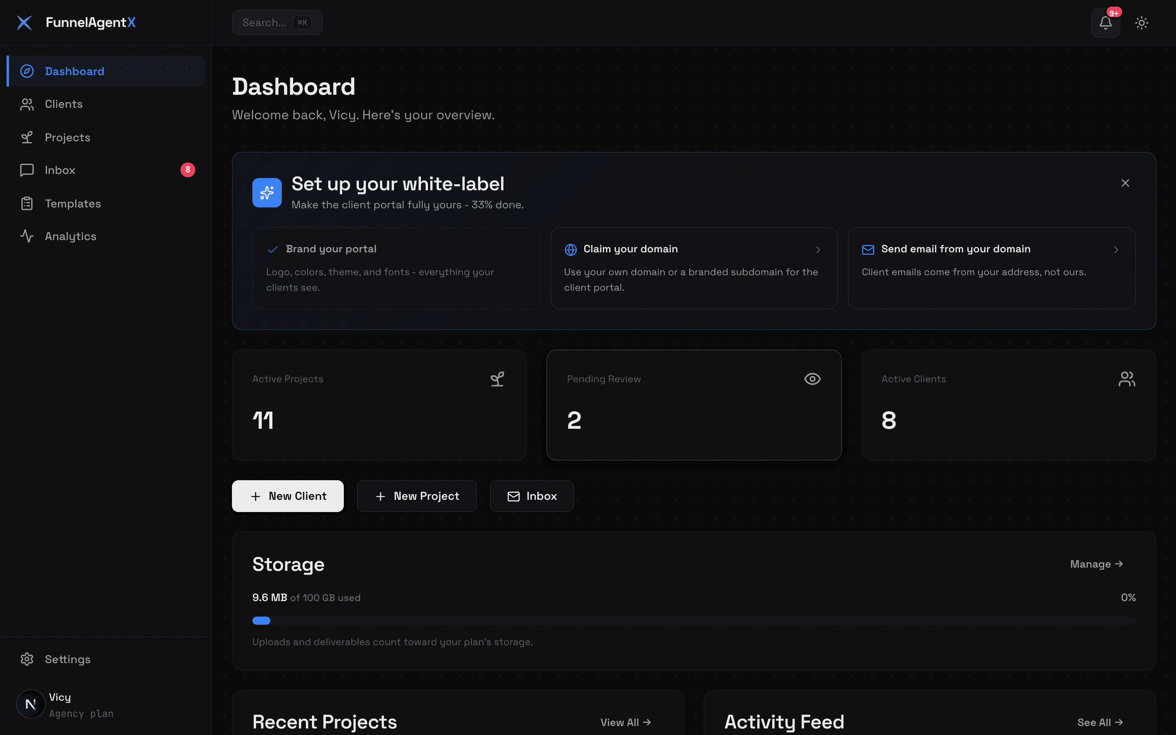Expand Send email from your domain chevron
This screenshot has width=1176, height=735.
pos(1116,249)
